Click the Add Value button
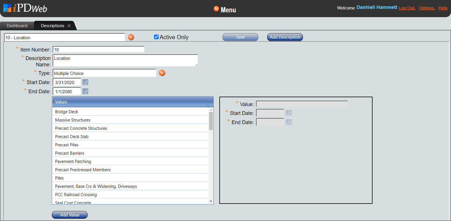 point(70,215)
